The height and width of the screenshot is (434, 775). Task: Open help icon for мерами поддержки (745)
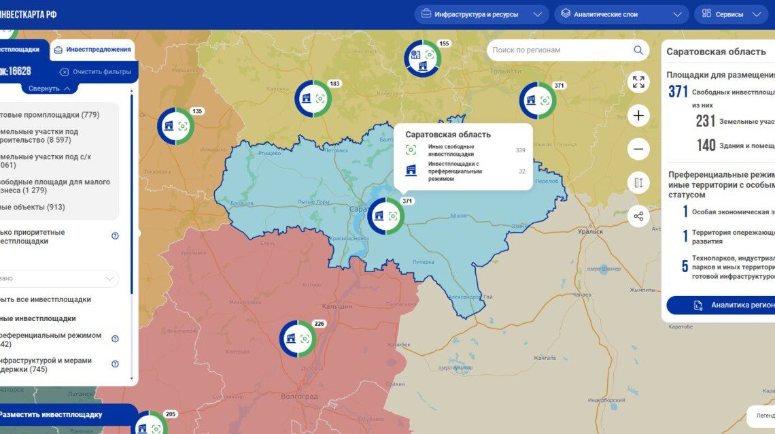click(x=115, y=364)
